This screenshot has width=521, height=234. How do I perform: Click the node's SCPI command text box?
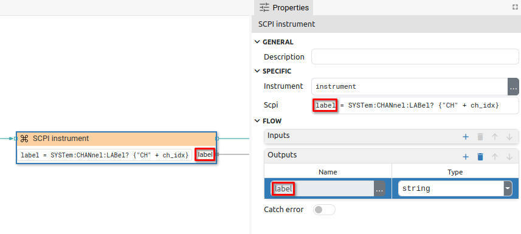105,155
